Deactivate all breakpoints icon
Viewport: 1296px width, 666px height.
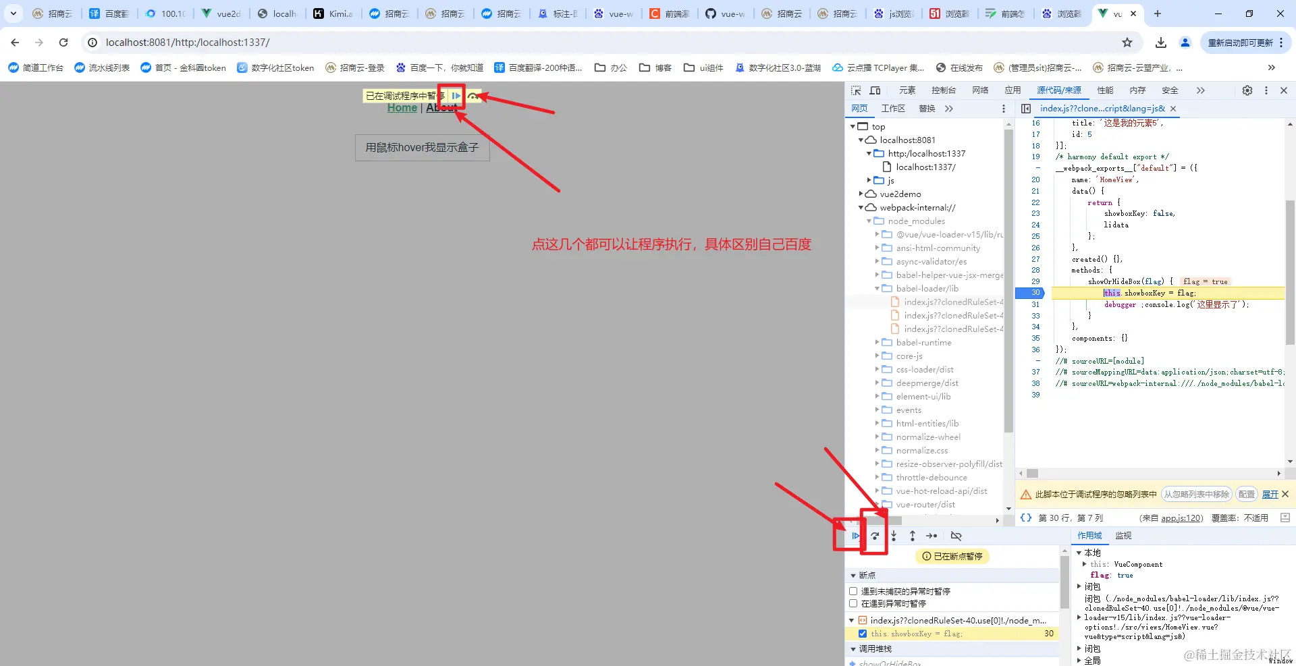[x=956, y=536]
